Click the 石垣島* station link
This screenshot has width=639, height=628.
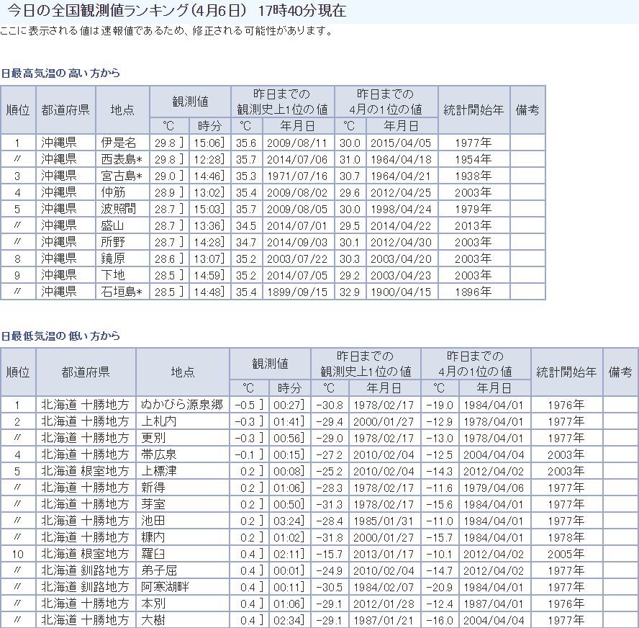tap(122, 291)
